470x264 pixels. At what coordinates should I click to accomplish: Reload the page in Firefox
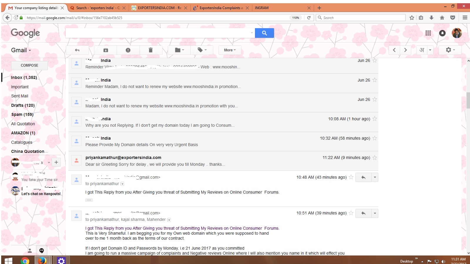pyautogui.click(x=309, y=18)
